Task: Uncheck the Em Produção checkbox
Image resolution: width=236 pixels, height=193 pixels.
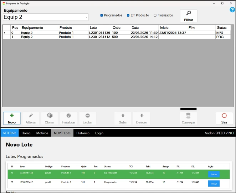Action: (128, 15)
